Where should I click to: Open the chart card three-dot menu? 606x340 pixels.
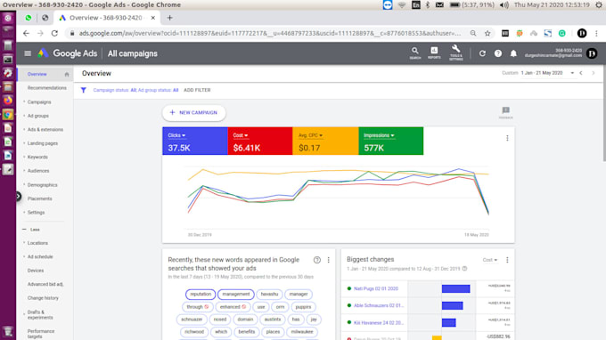[507, 138]
